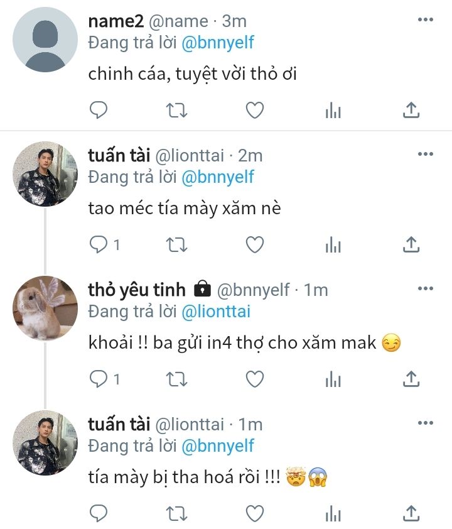
Task: Reply to "tía mày bị tha hoá rồi" tweet
Action: click(99, 513)
